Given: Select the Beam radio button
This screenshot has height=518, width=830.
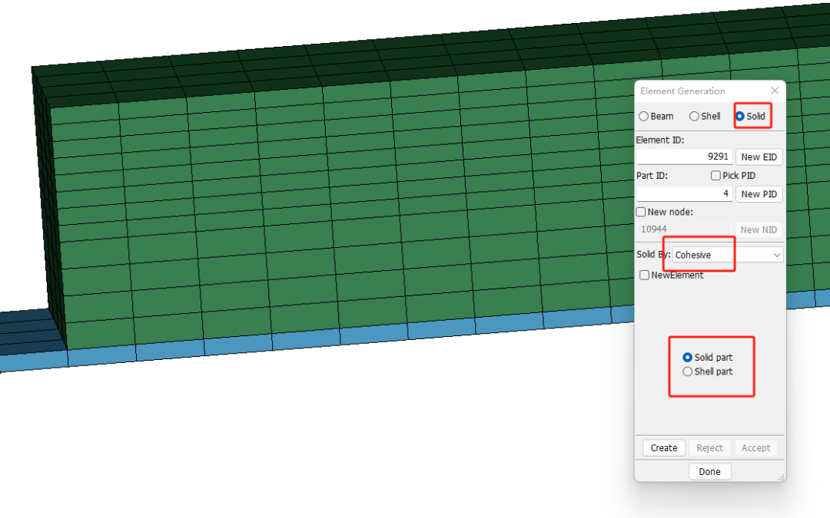Looking at the screenshot, I should point(644,117).
